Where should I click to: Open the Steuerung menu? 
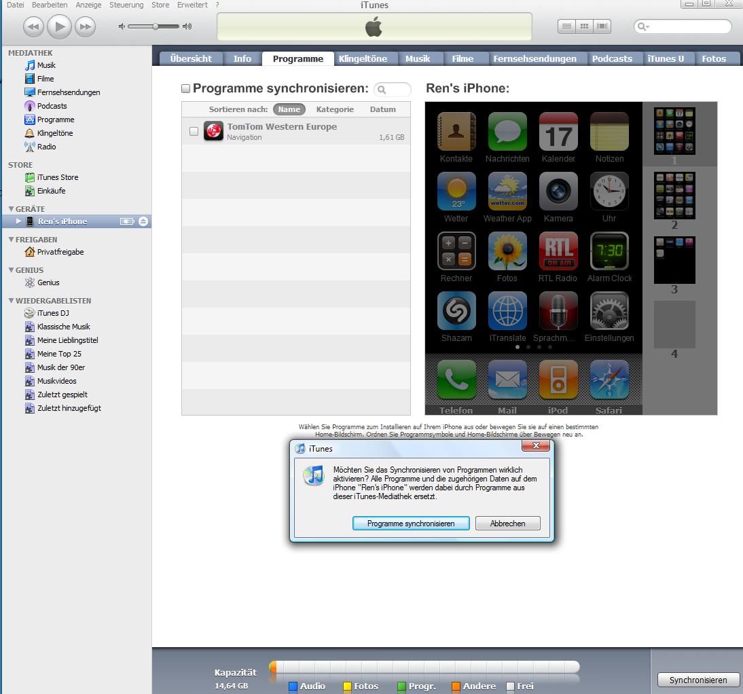tap(126, 5)
